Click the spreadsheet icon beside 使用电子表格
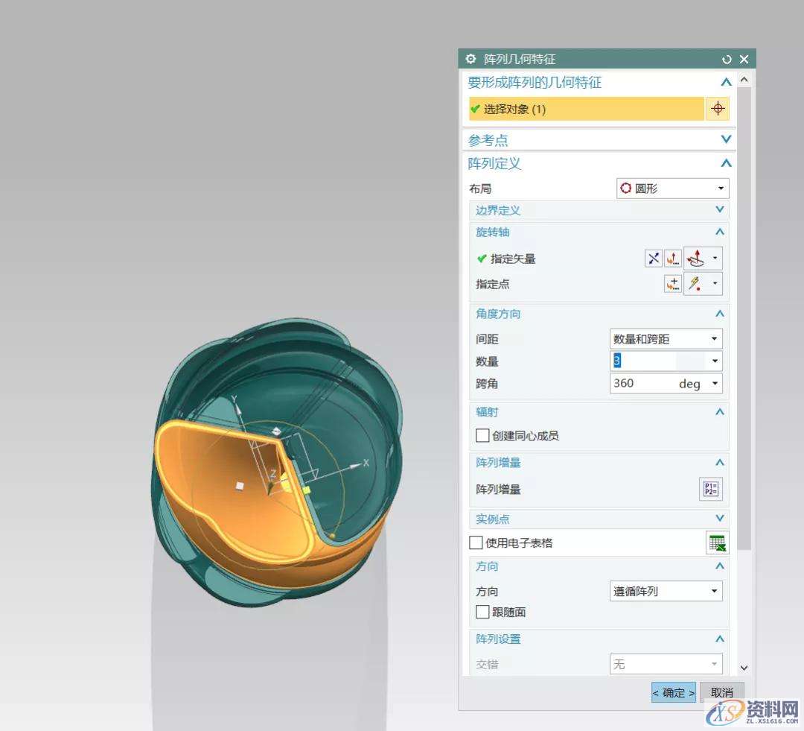Viewport: 804px width, 731px height. coord(717,543)
